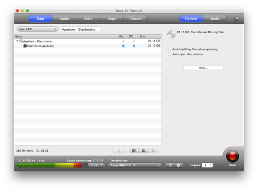Click the Copies number field
The image size is (258, 191).
206,165
